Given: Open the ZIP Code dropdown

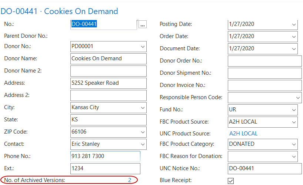Looking at the screenshot, I should [143, 132].
